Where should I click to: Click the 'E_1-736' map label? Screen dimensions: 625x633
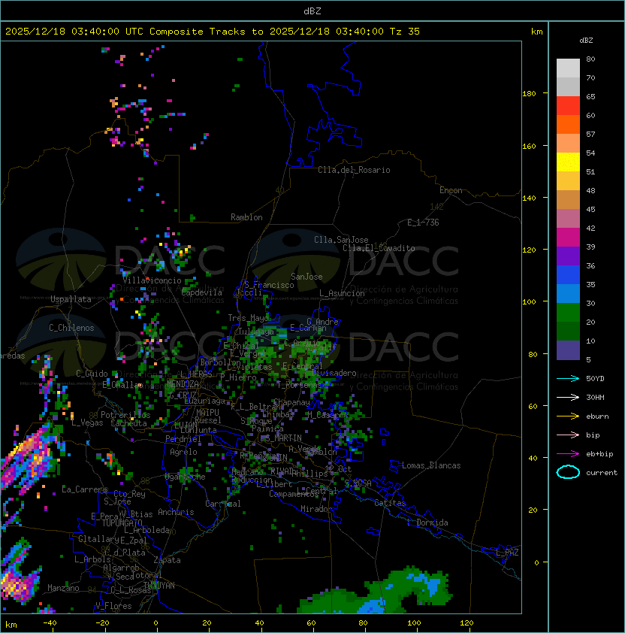[423, 223]
